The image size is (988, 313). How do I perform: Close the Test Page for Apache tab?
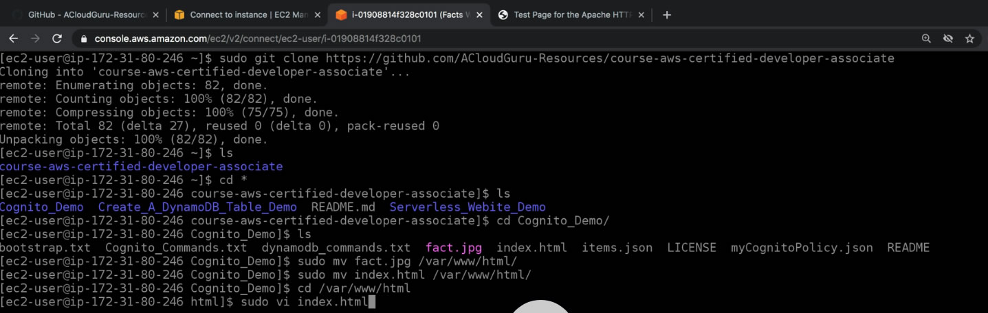(x=641, y=15)
